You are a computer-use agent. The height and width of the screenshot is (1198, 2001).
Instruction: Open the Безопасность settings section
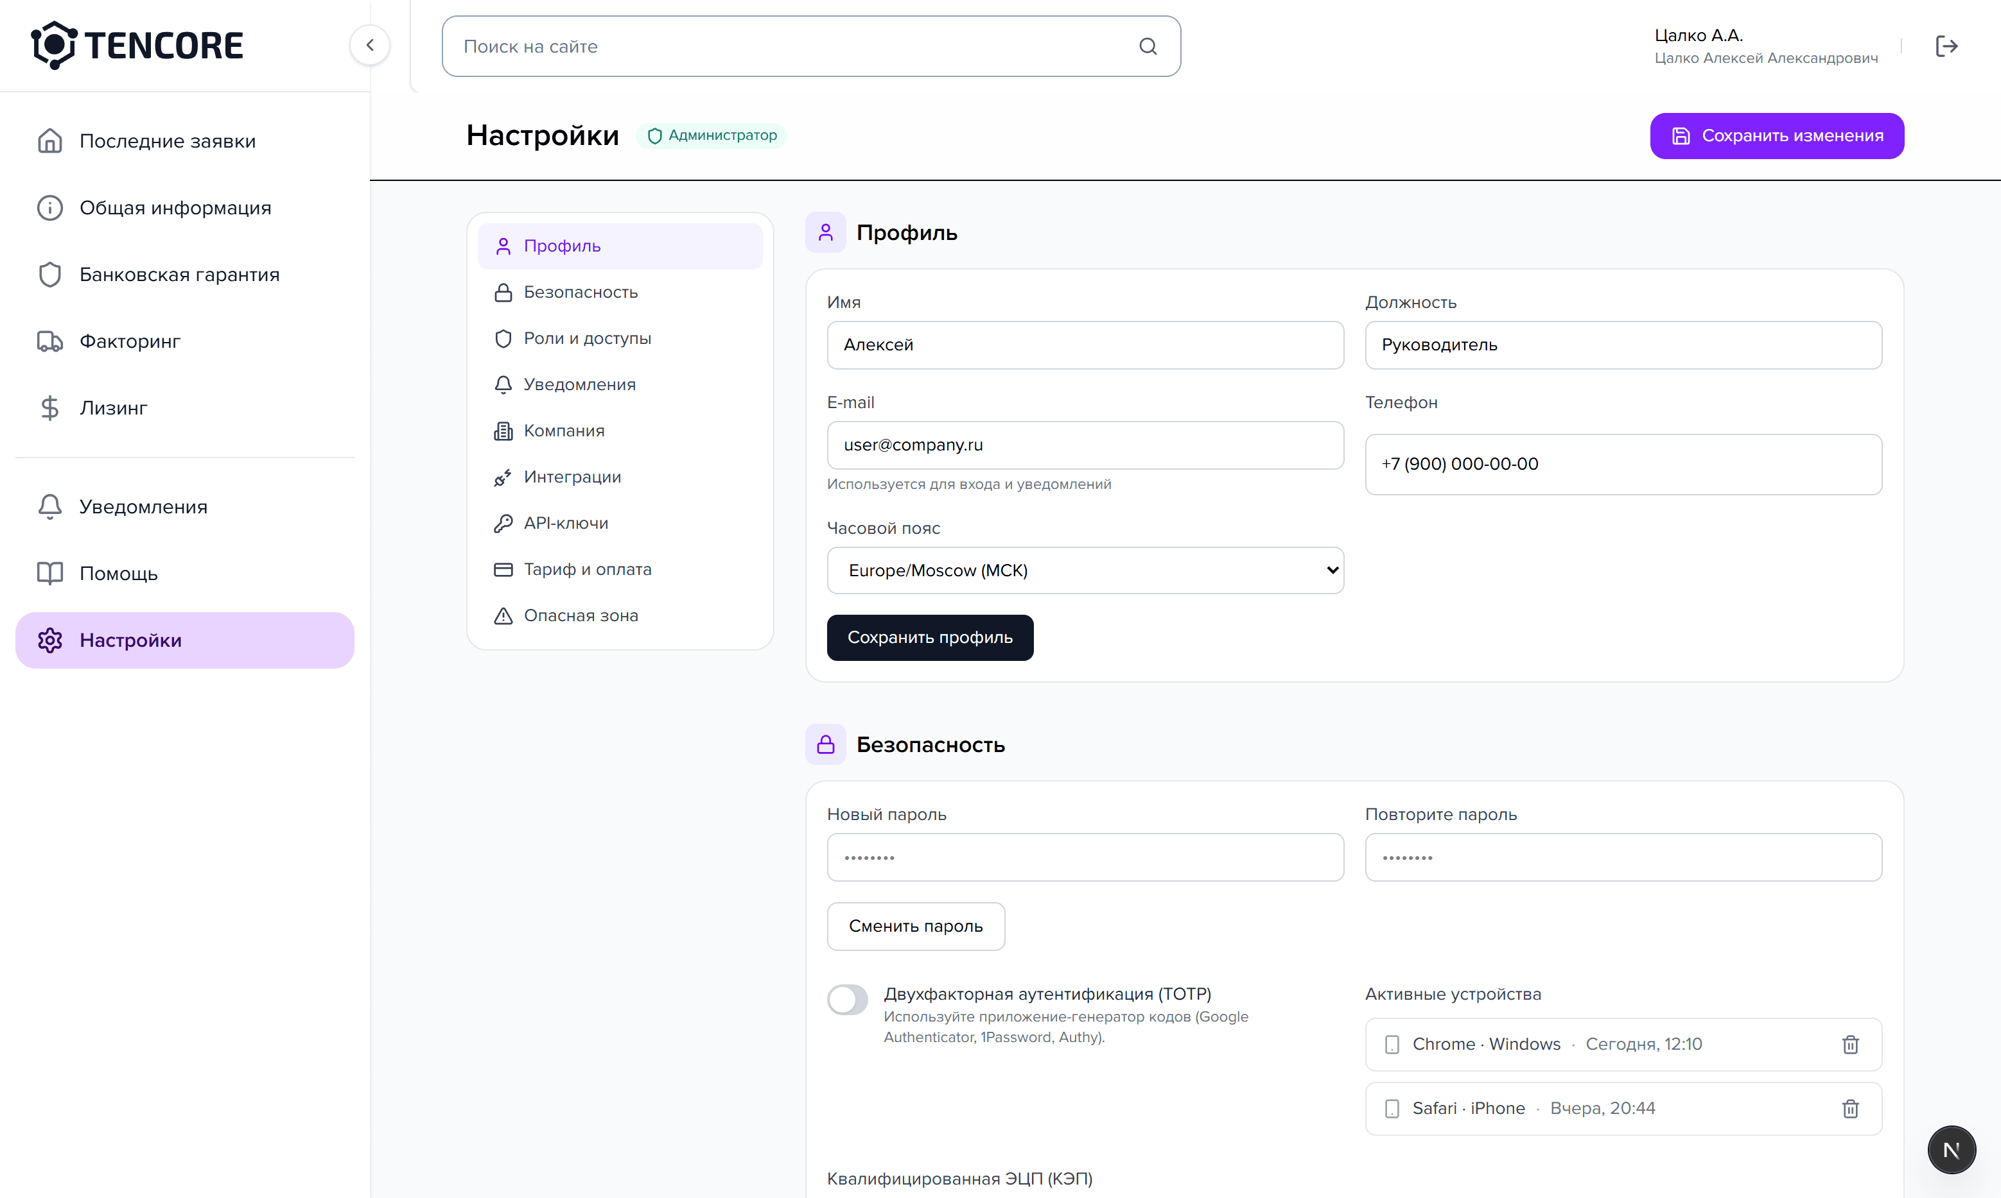[x=580, y=292]
